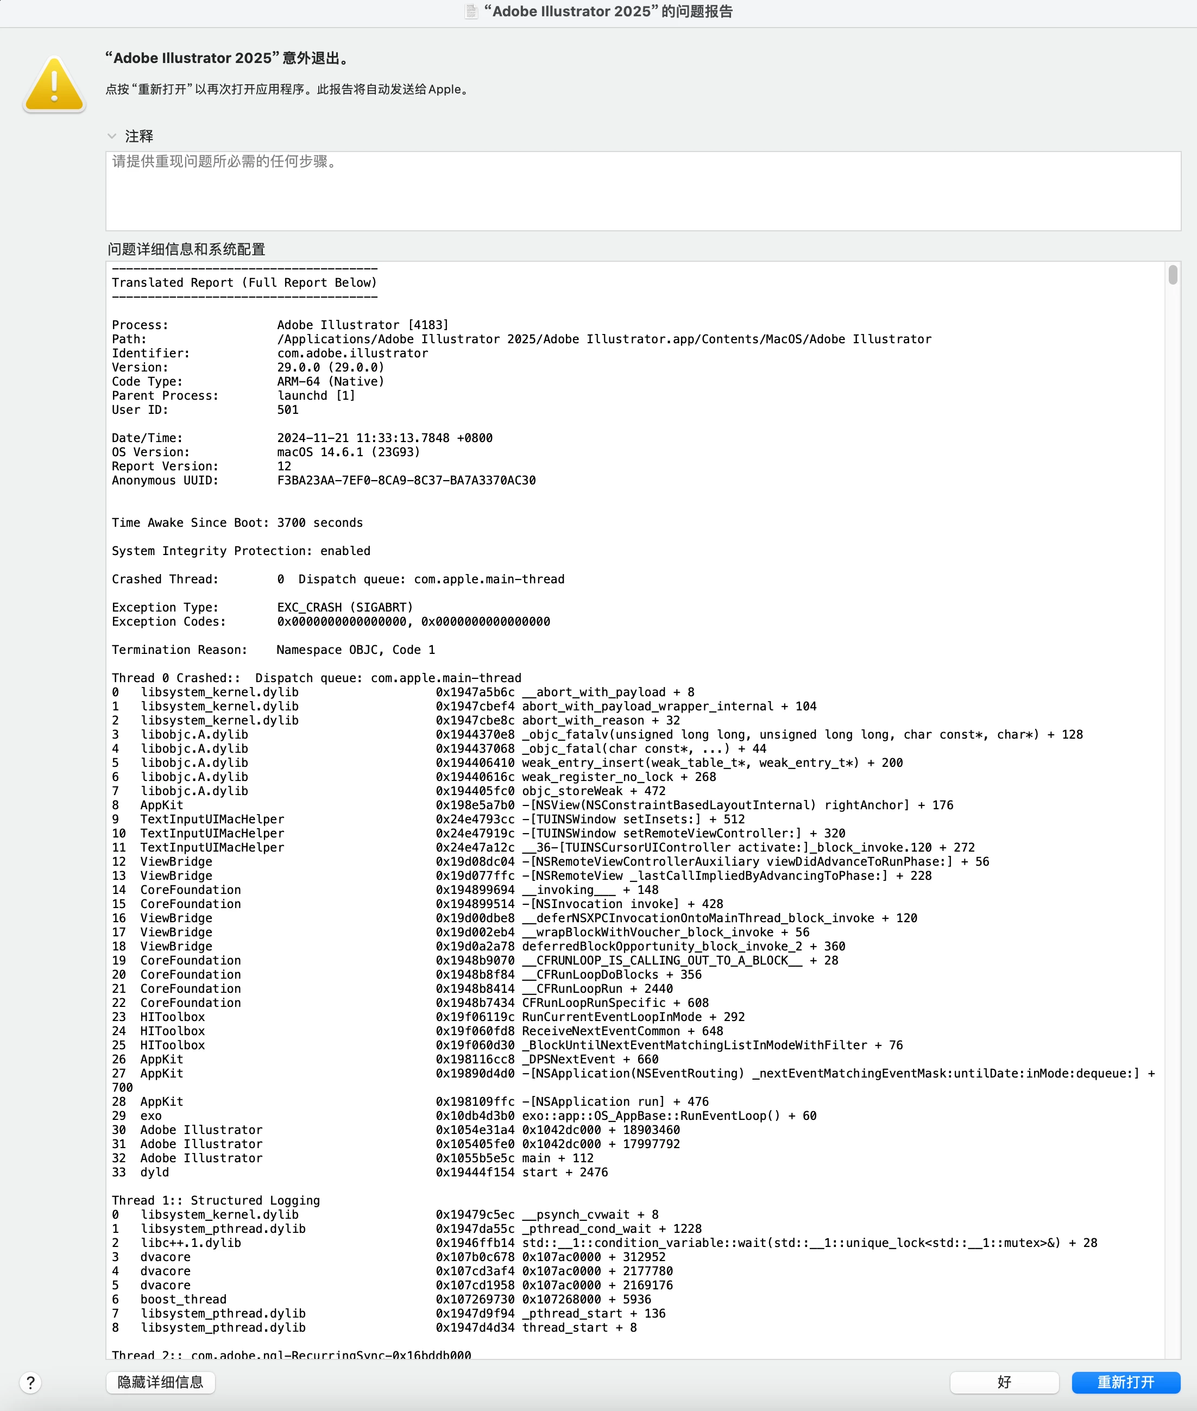
Task: Click the Translated Report header line
Action: click(244, 282)
